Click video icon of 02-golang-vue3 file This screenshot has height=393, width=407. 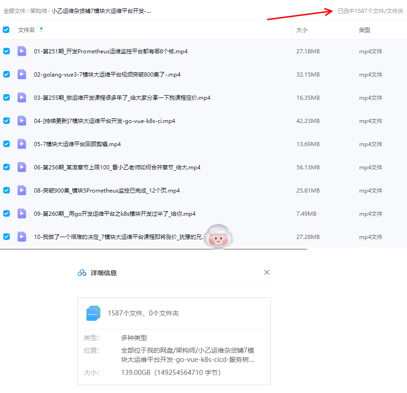coord(22,74)
